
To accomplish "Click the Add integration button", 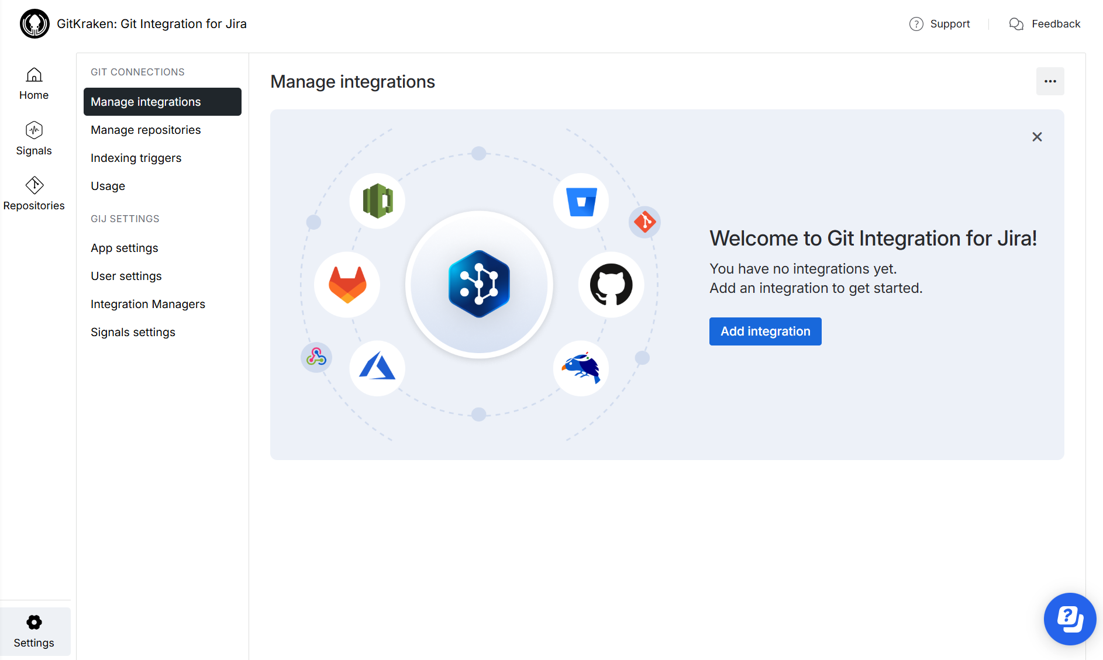I will (765, 331).
